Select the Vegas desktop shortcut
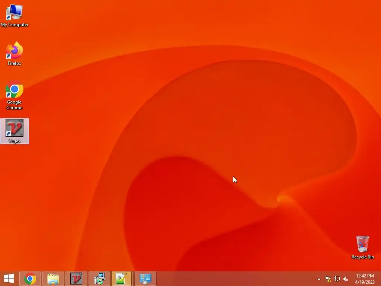 coord(15,131)
